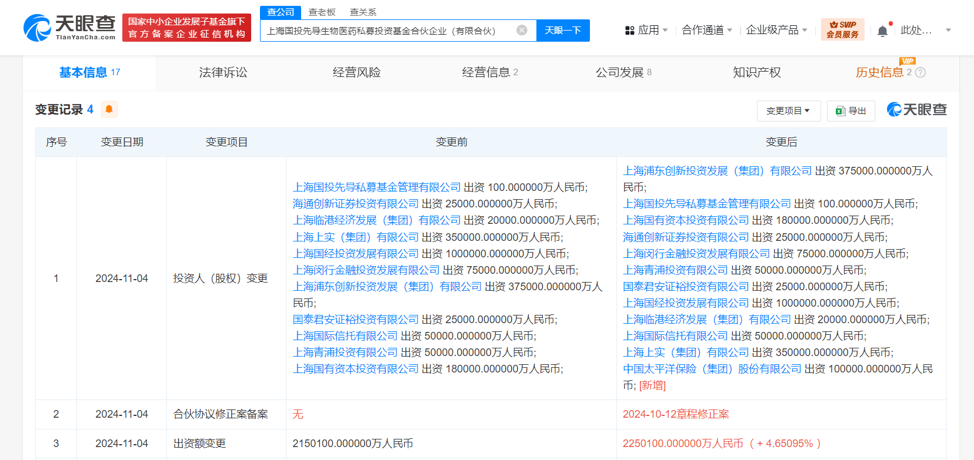974x460 pixels.
Task: Expand the 企业级产品 dropdown
Action: 776,30
